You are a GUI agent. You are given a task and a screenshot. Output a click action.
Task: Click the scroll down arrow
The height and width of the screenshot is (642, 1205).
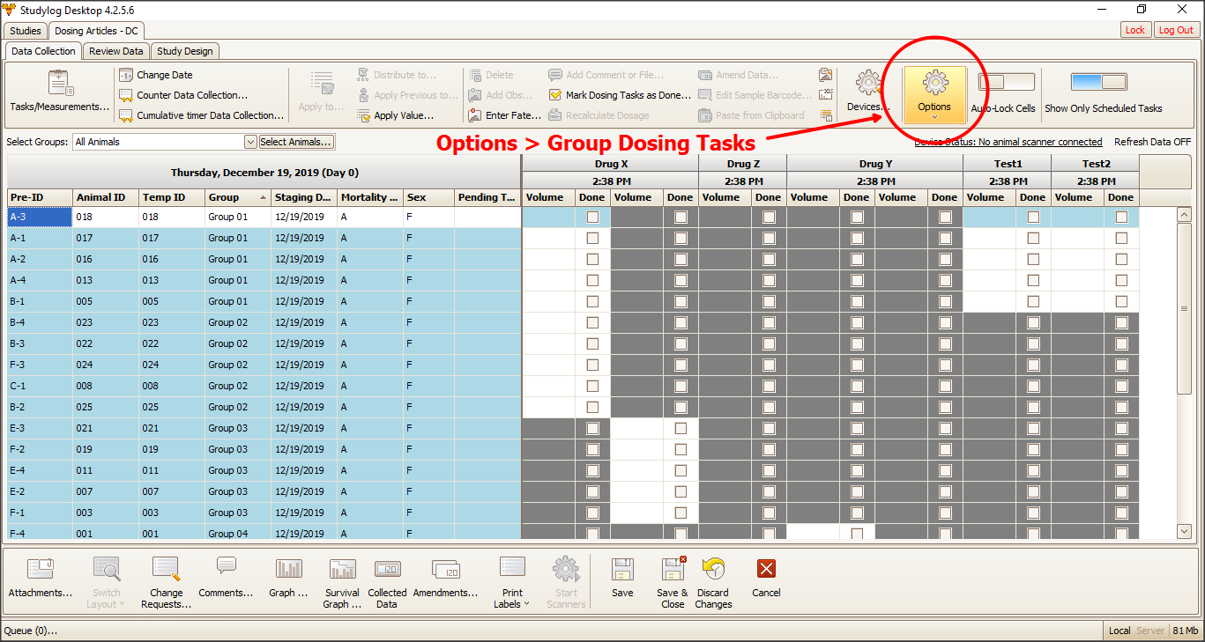click(1185, 531)
